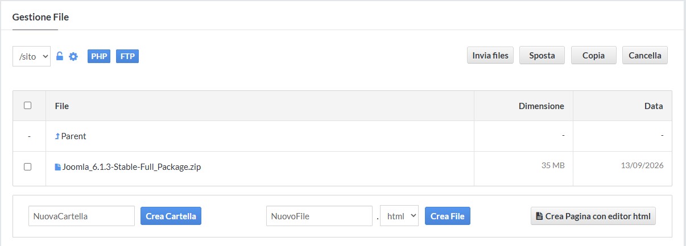Sort by the Dimensione column header
686x246 pixels.
coord(542,106)
